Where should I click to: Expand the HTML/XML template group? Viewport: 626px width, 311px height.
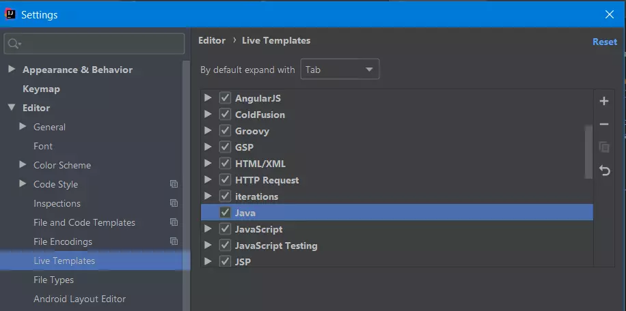pos(208,163)
